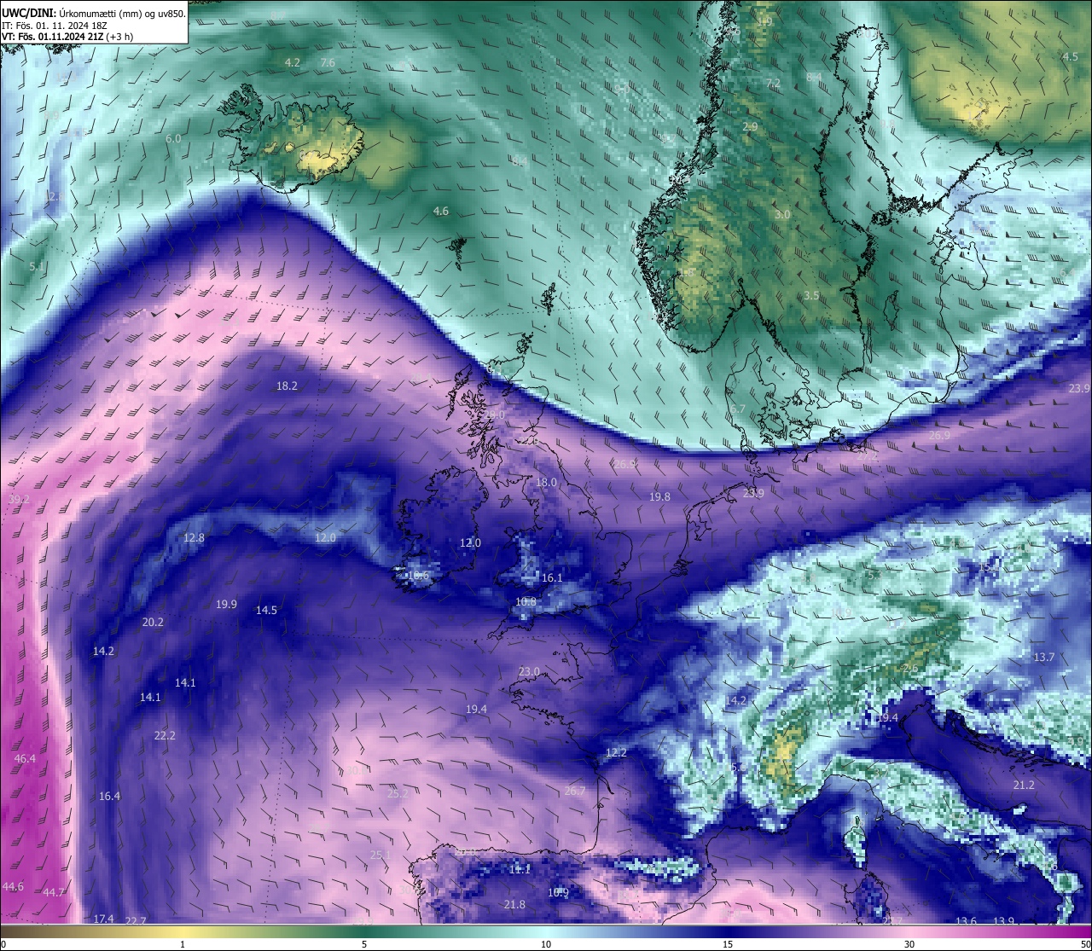Click the 25.1 map value
The height and width of the screenshot is (951, 1092).
click(x=380, y=855)
